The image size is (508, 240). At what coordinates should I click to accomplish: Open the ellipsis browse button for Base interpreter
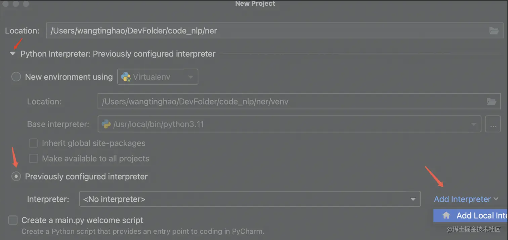[x=493, y=124]
